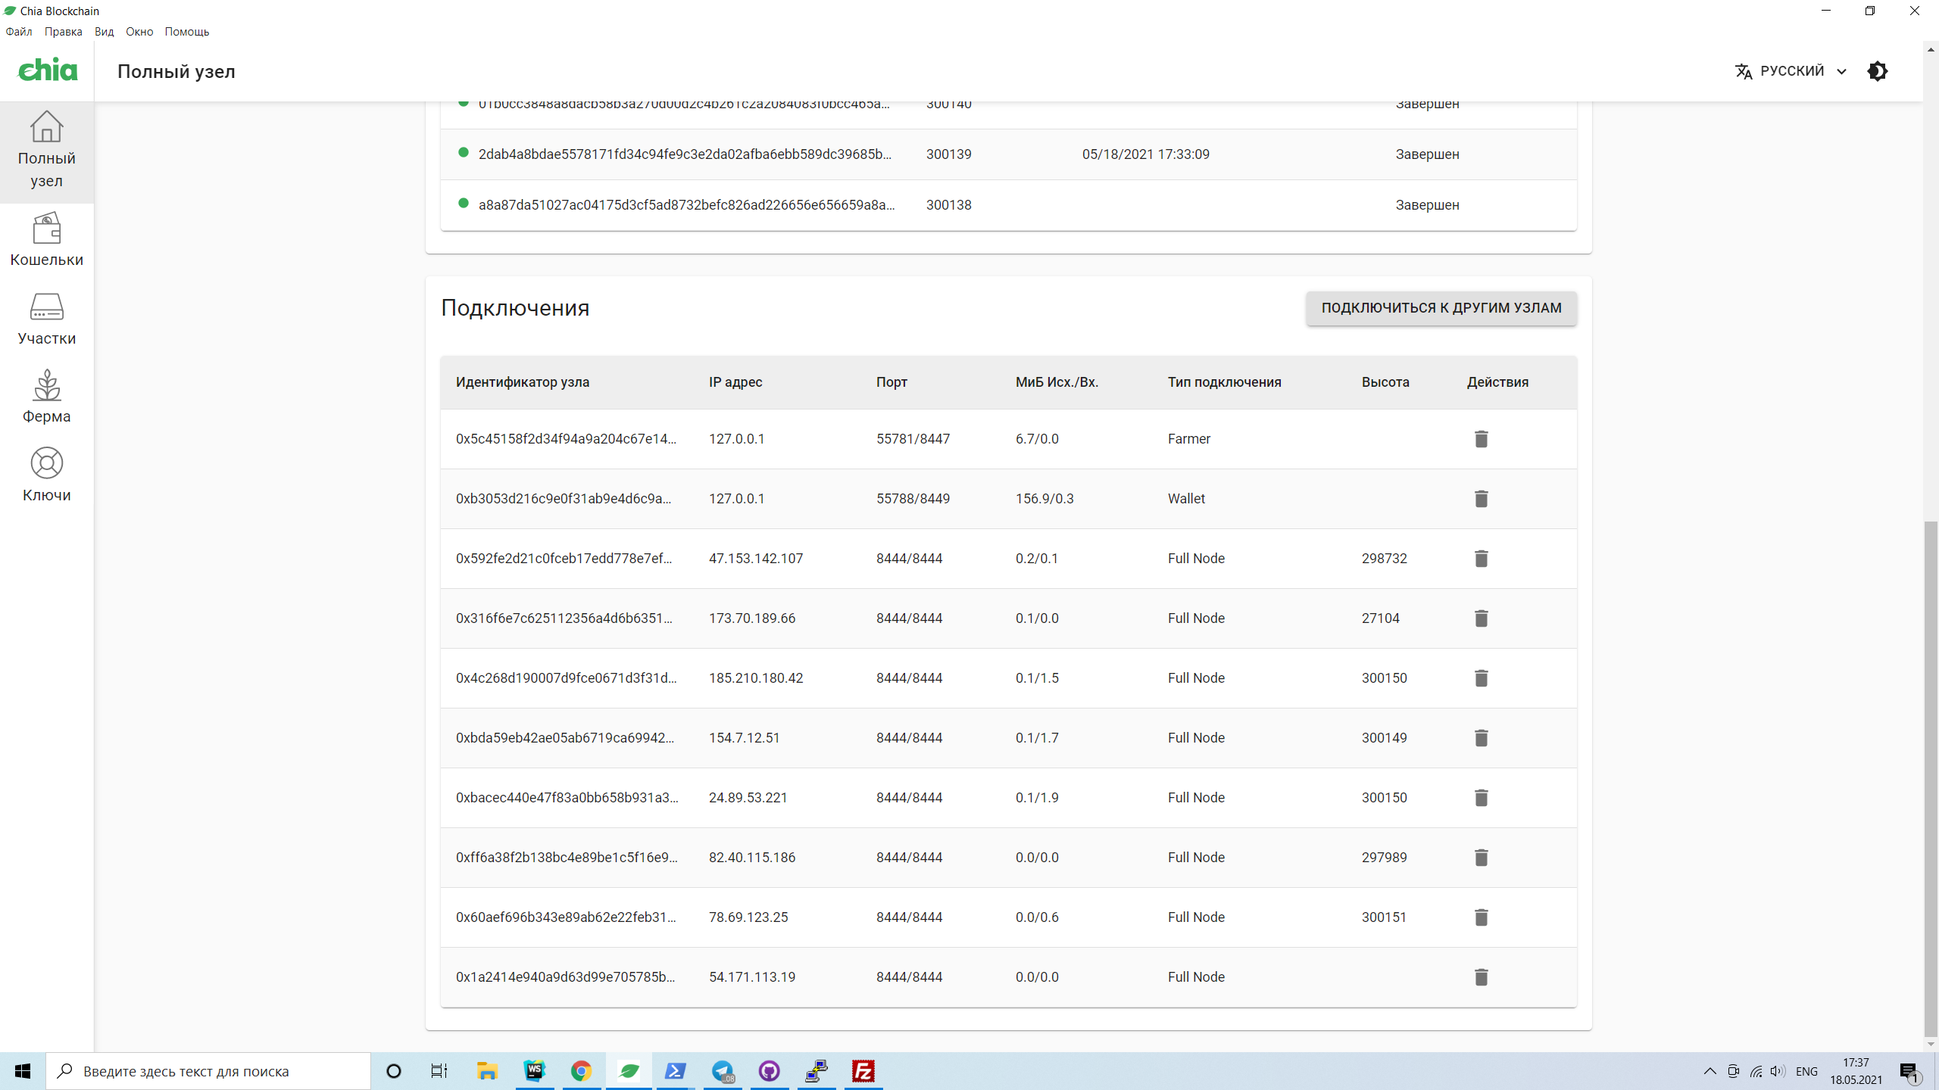
Task: Click height value 300151
Action: 1385,917
